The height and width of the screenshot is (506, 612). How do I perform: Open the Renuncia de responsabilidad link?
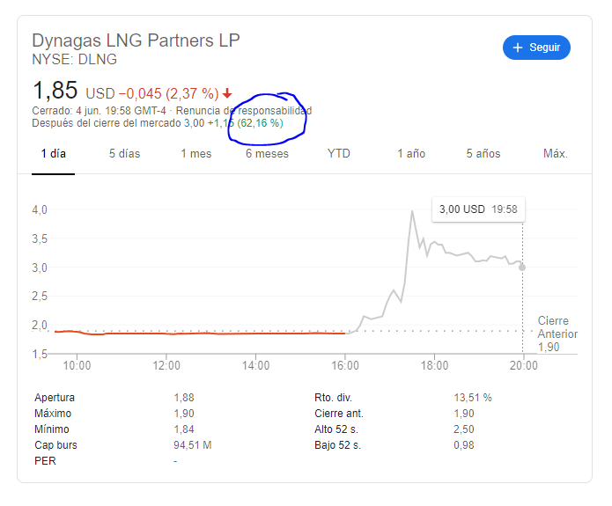(244, 111)
